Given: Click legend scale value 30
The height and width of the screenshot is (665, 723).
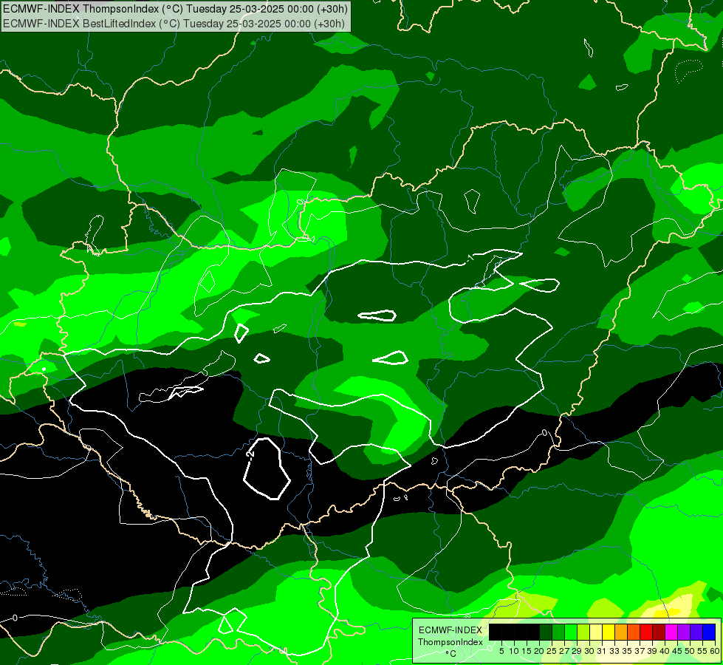Looking at the screenshot, I should tap(590, 651).
